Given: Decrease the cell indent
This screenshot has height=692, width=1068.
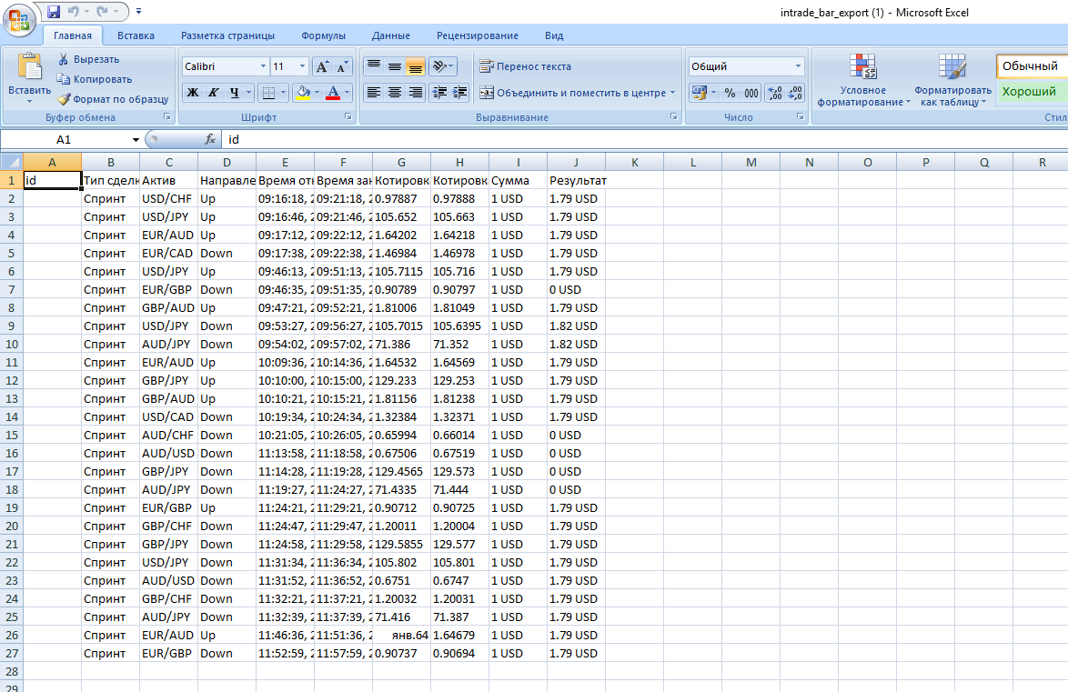Looking at the screenshot, I should [439, 93].
